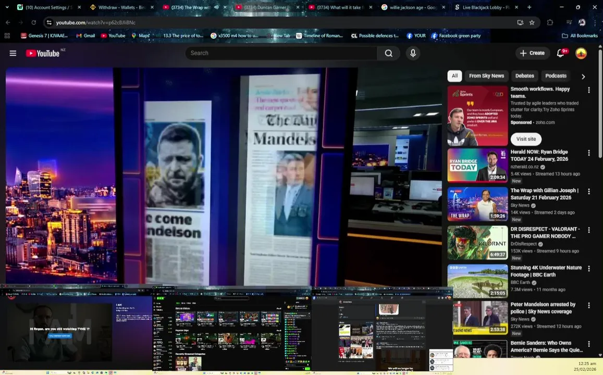Mute The Wrap tab via speaker icon

[x=216, y=7]
